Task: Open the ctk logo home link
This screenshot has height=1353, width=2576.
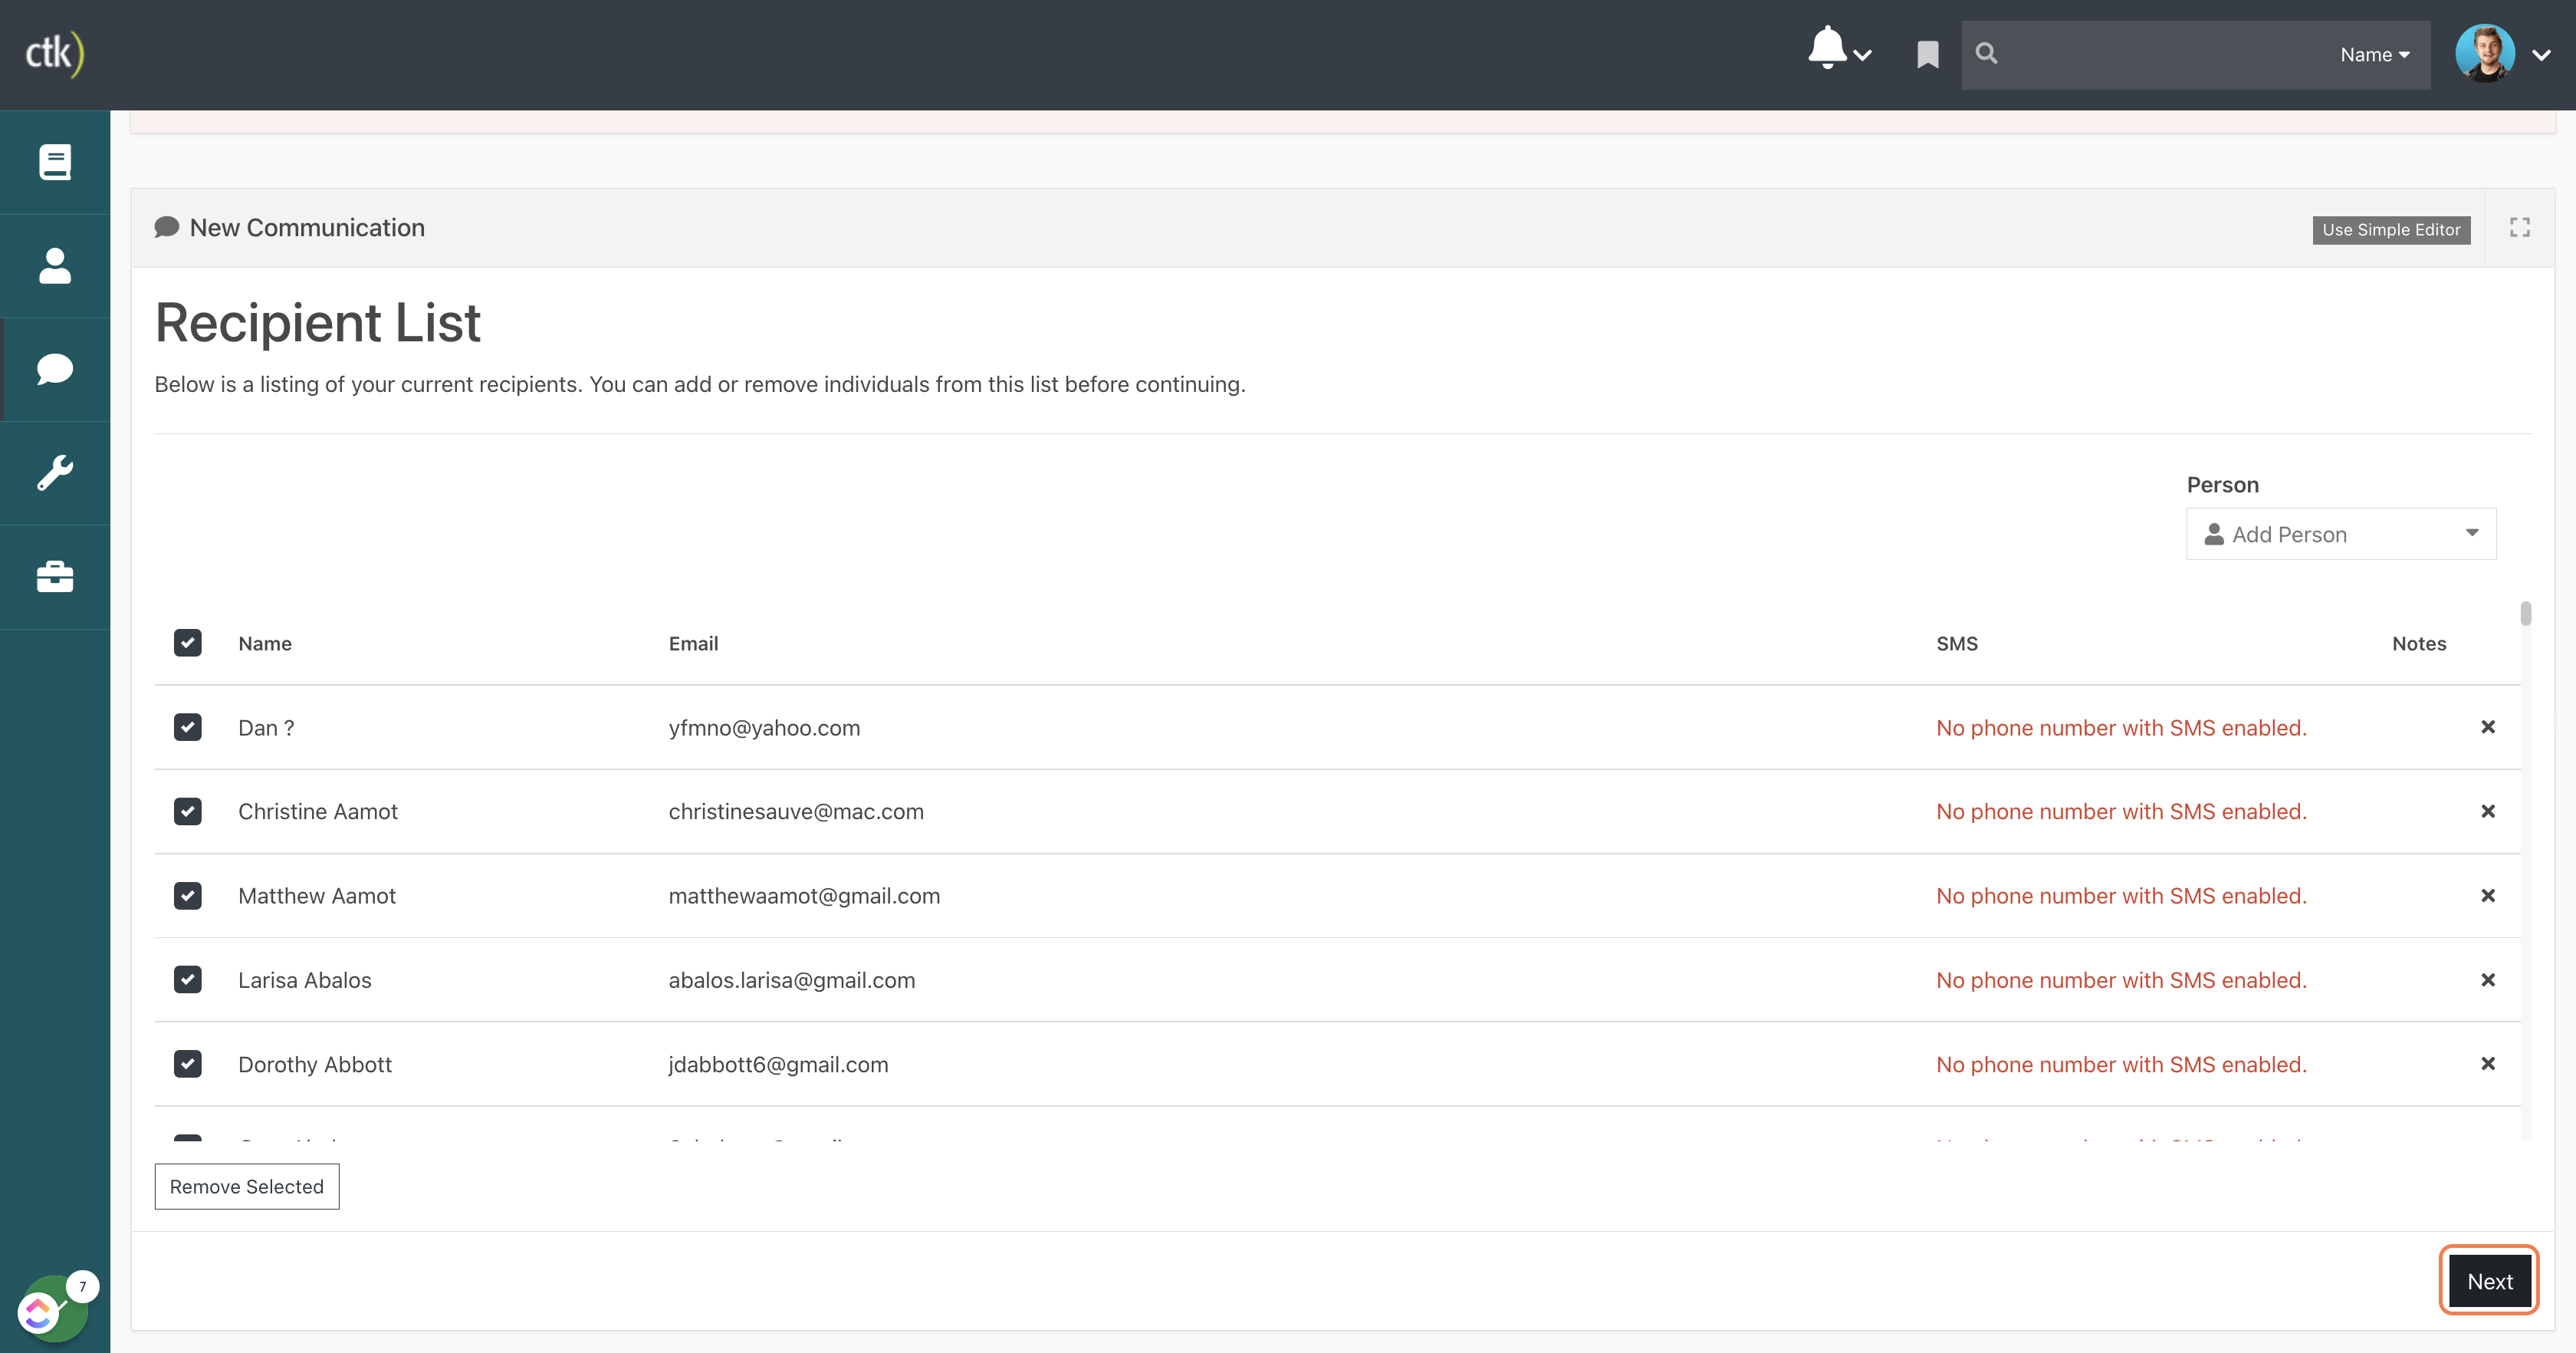Action: (x=54, y=53)
